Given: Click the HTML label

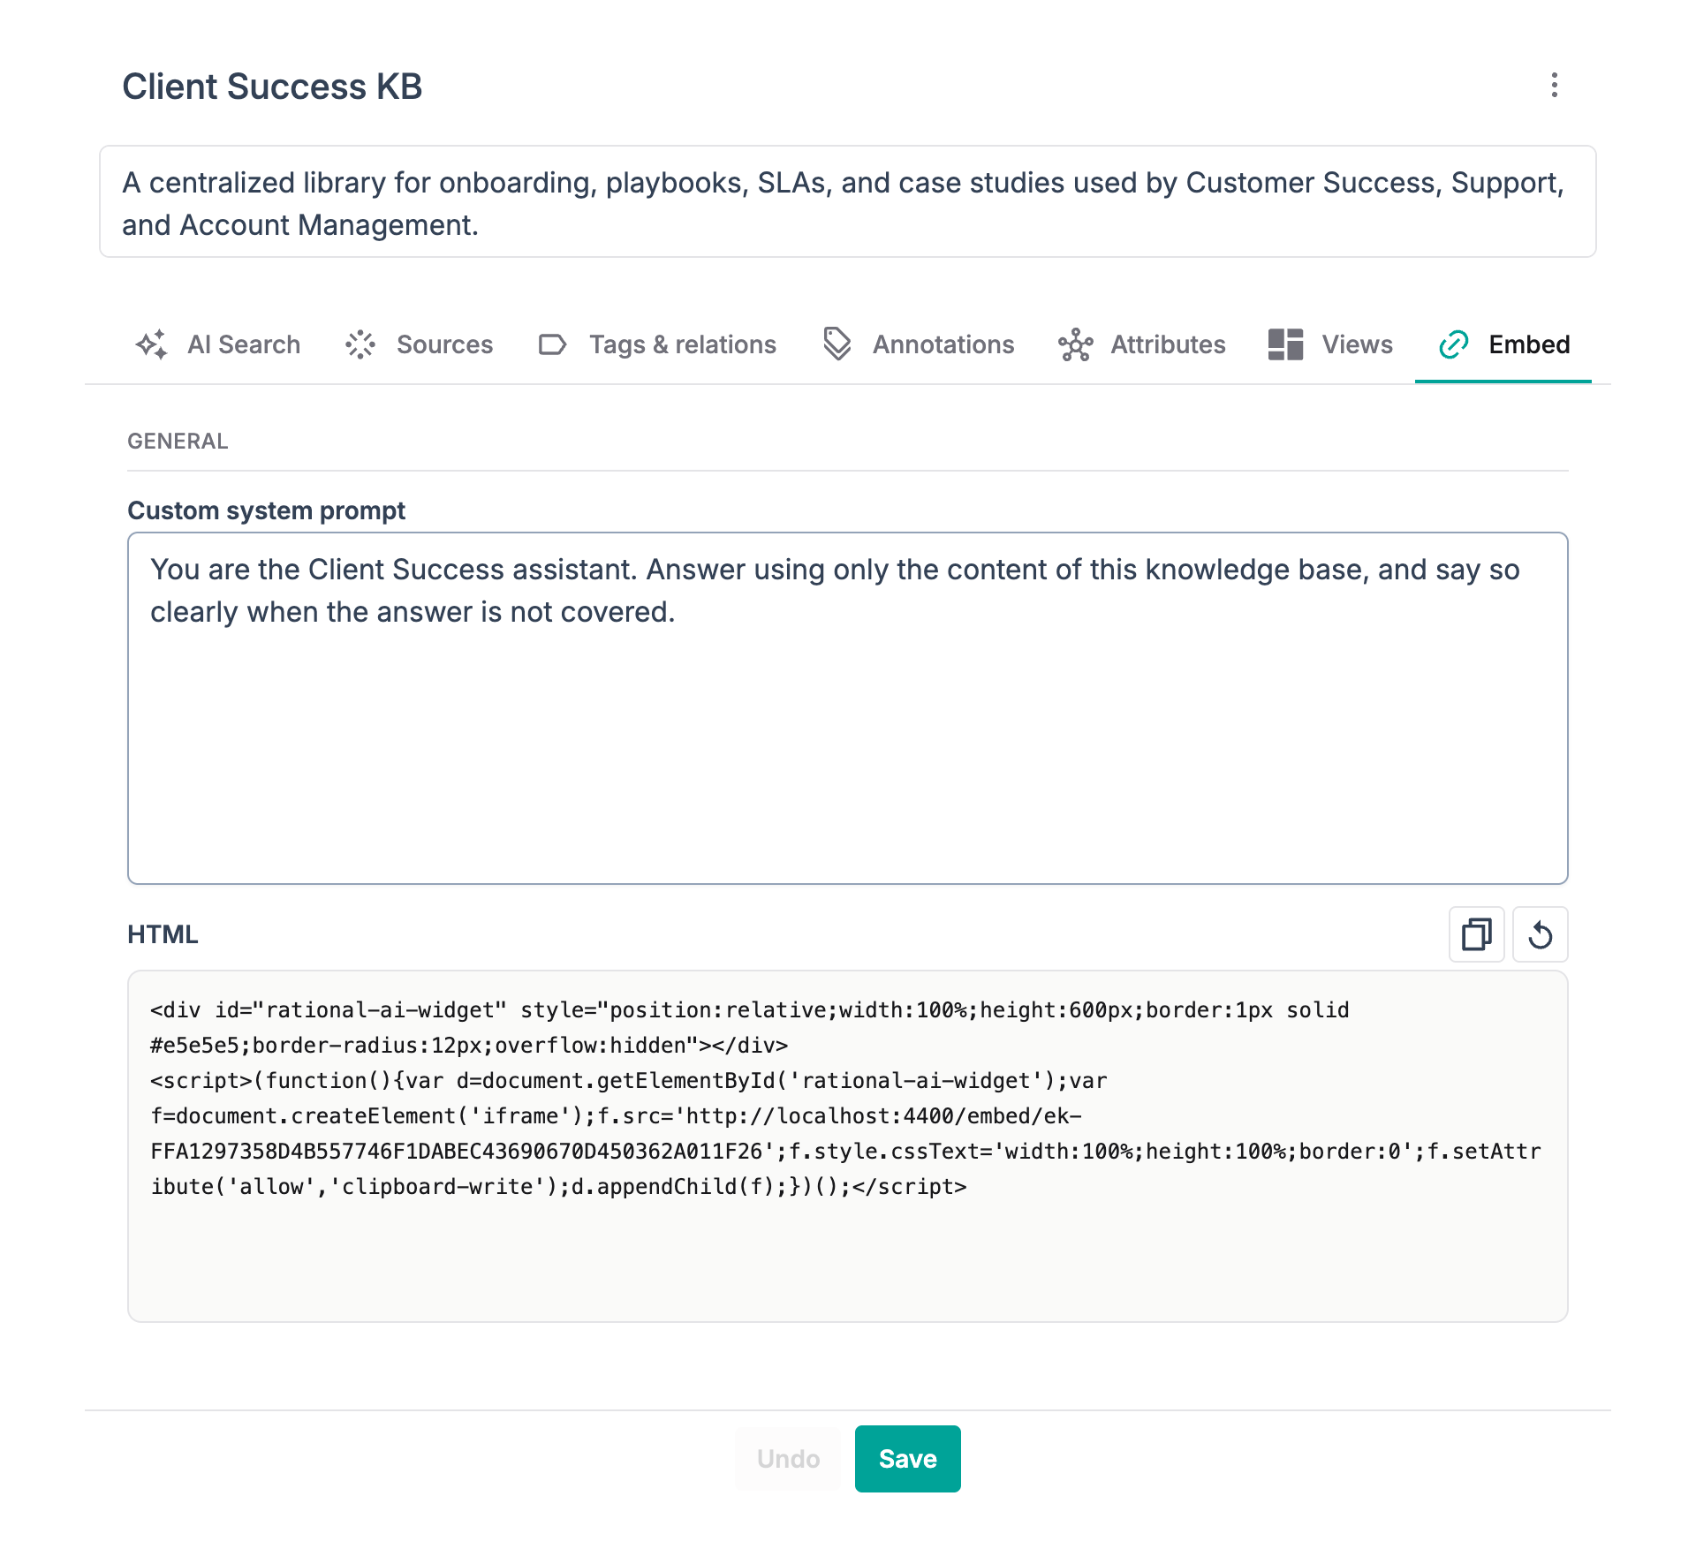Looking at the screenshot, I should 163,934.
